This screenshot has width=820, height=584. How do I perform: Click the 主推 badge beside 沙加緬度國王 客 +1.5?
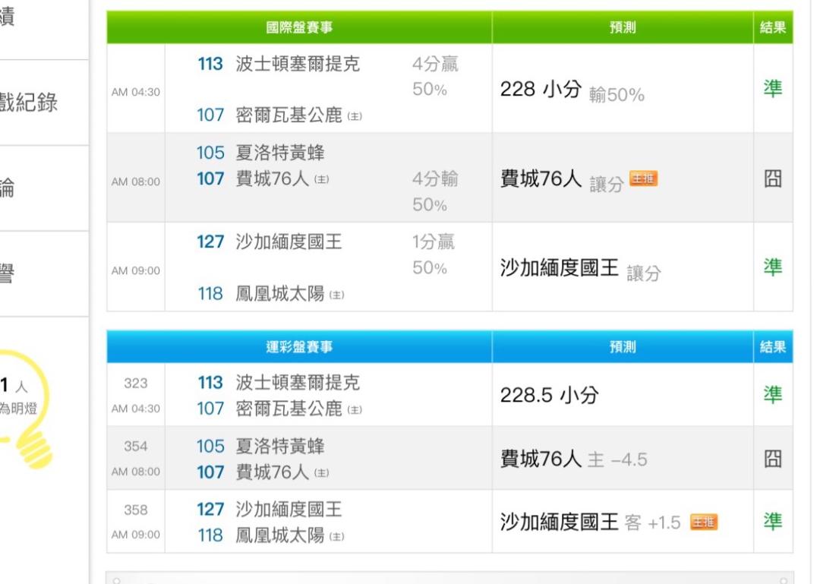[x=704, y=522]
